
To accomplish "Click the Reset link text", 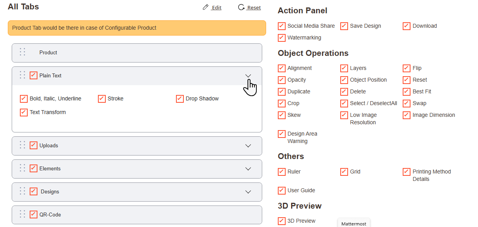I will (254, 7).
